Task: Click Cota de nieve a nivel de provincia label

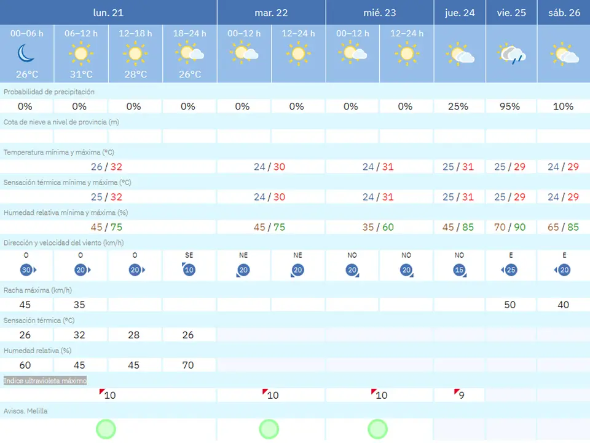Action: pos(61,122)
